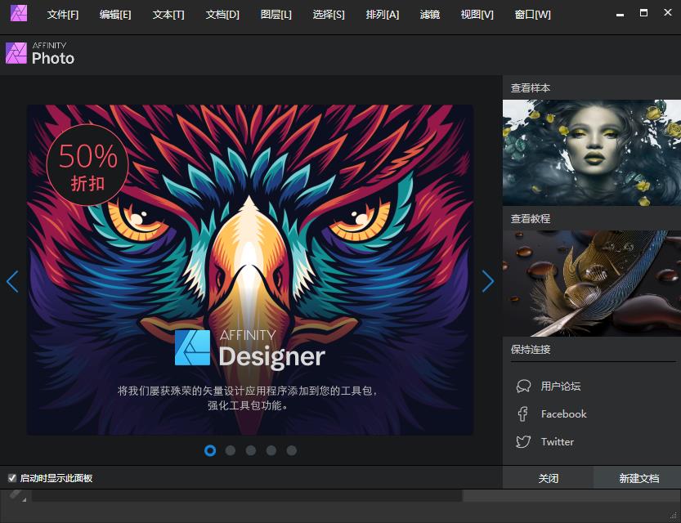681x523 pixels.
Task: Open user forum via speech bubble icon
Action: [522, 386]
